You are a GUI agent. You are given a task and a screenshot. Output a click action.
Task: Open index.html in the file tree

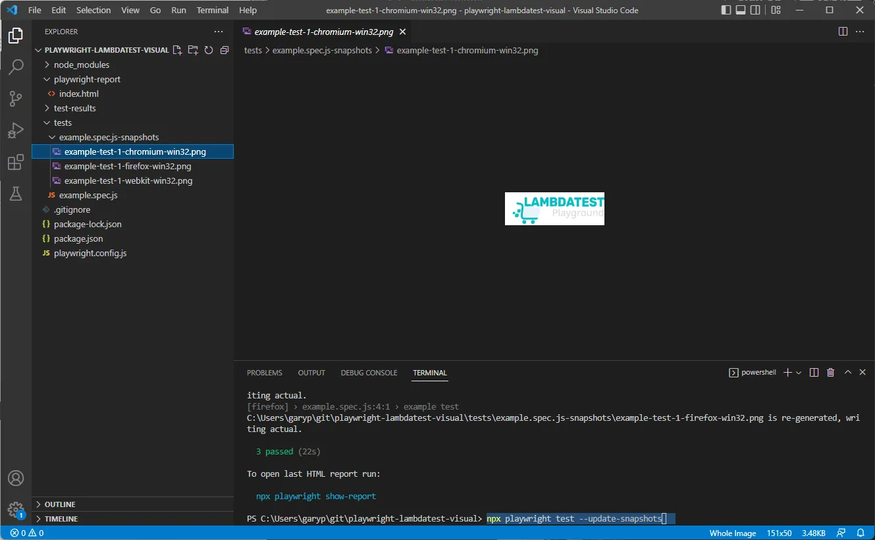tap(78, 94)
